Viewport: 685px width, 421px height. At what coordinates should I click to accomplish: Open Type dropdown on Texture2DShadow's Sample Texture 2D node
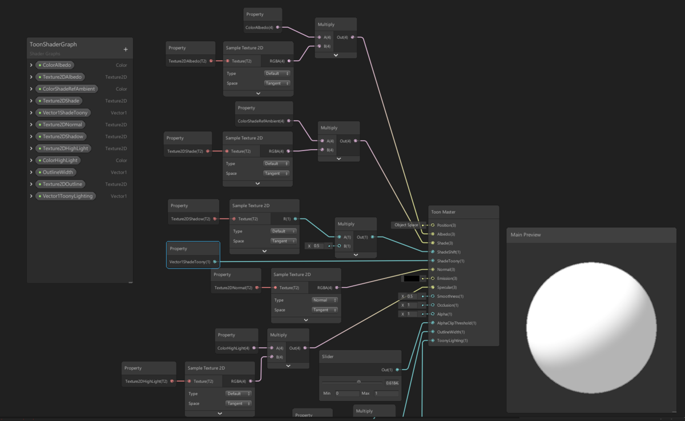(x=284, y=231)
